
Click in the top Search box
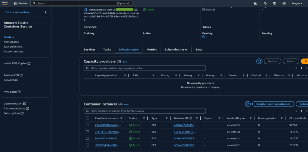click(81, 3)
